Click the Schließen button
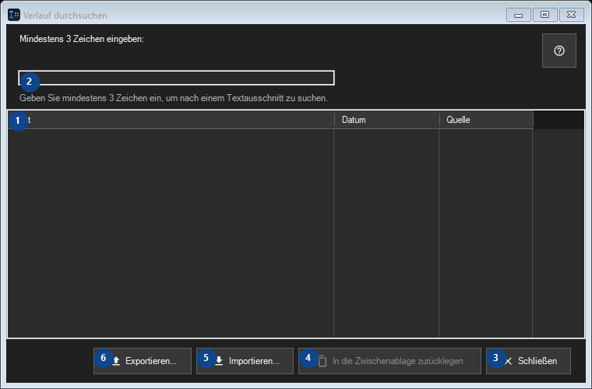 click(x=528, y=361)
